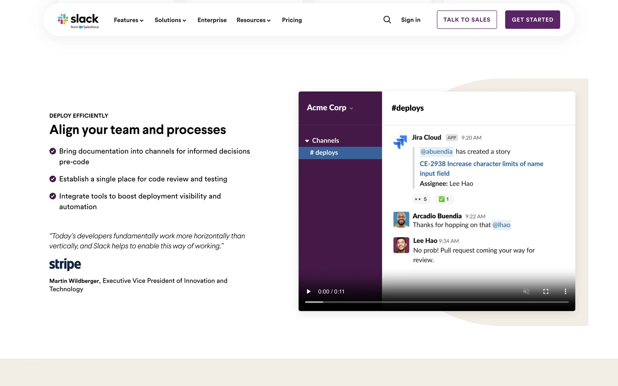
Task: Unmute the video speaker icon
Action: click(x=526, y=291)
